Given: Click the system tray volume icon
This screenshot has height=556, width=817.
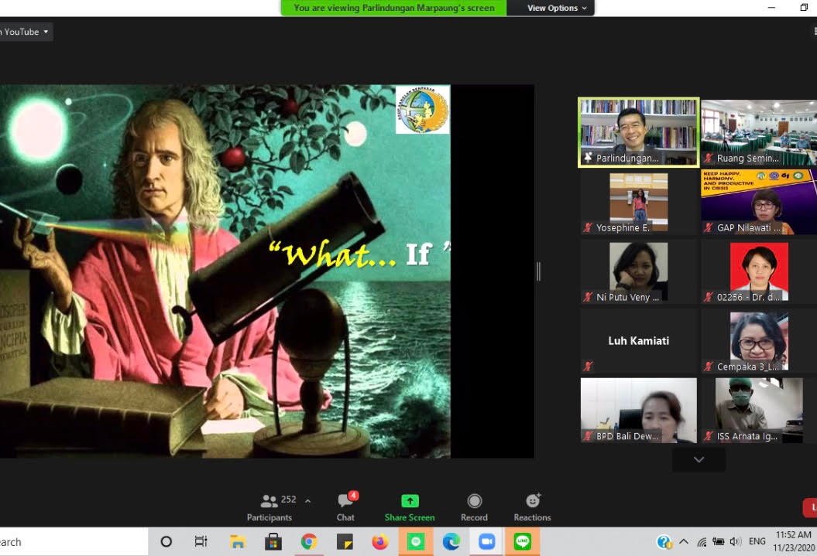Looking at the screenshot, I should 735,542.
